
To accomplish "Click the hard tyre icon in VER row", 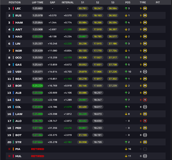I will 145,72.
